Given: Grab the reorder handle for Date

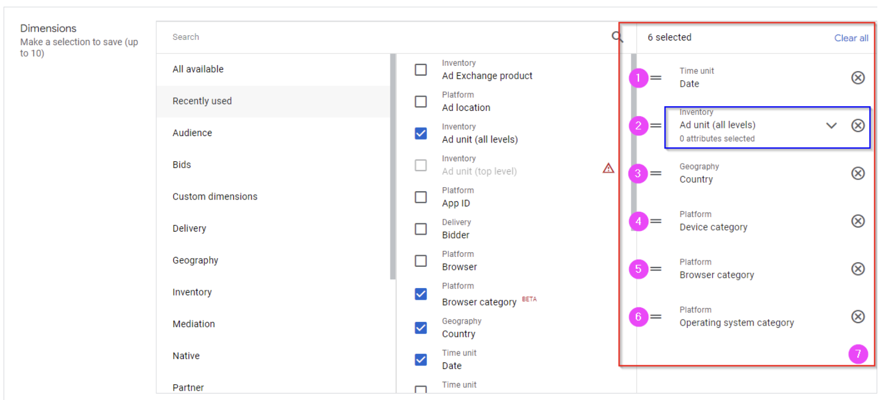Looking at the screenshot, I should [x=656, y=77].
